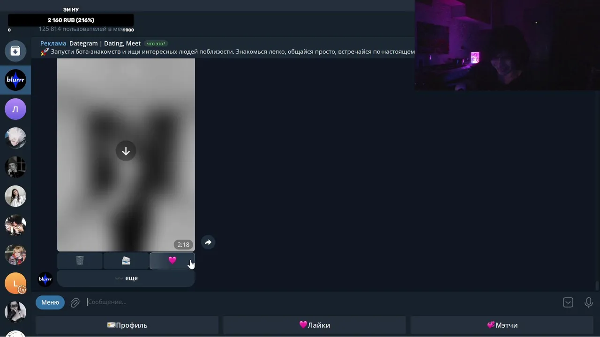Open the purple "Л" avatar chat
600x337 pixels.
point(15,109)
